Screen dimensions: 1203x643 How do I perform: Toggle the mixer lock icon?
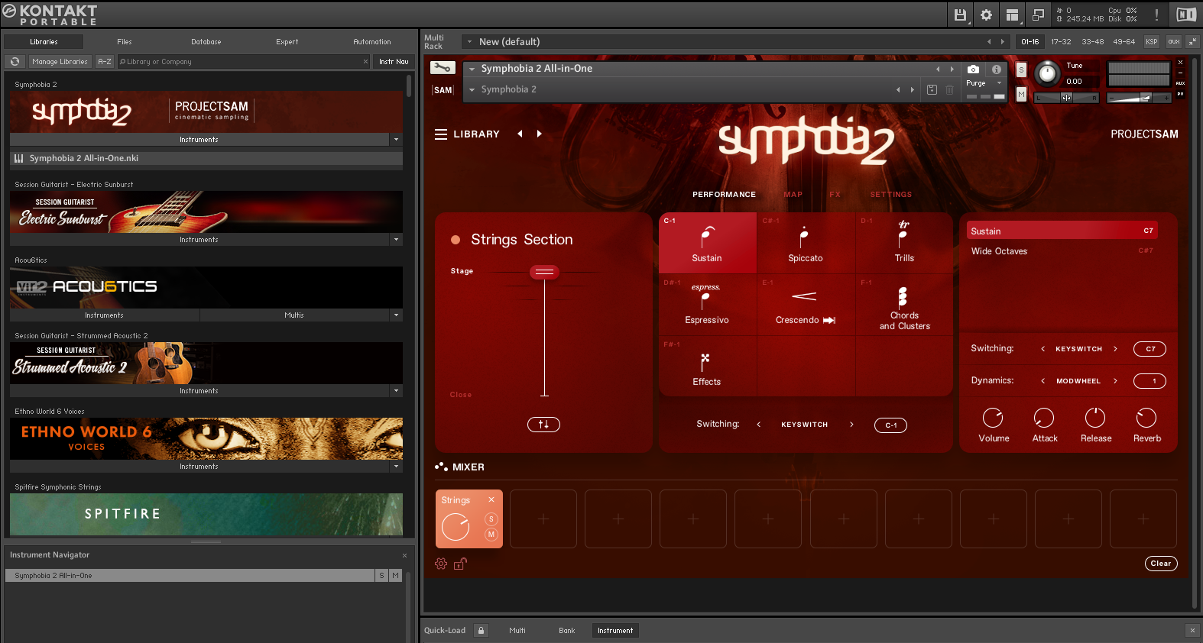point(460,564)
